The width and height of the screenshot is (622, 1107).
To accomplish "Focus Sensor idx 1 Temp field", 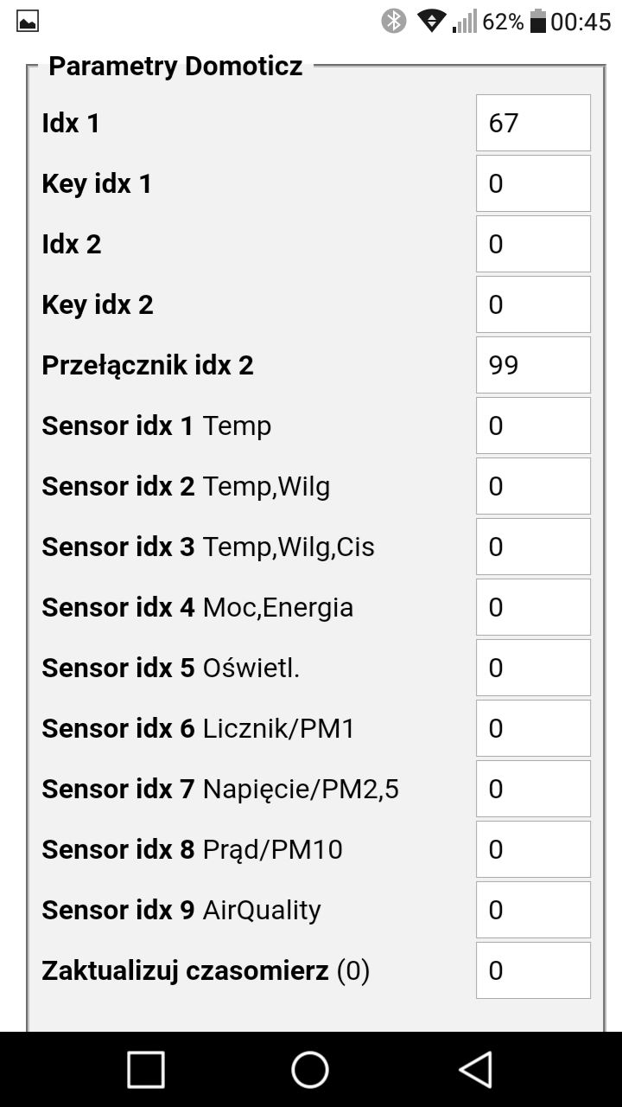I will [x=533, y=426].
